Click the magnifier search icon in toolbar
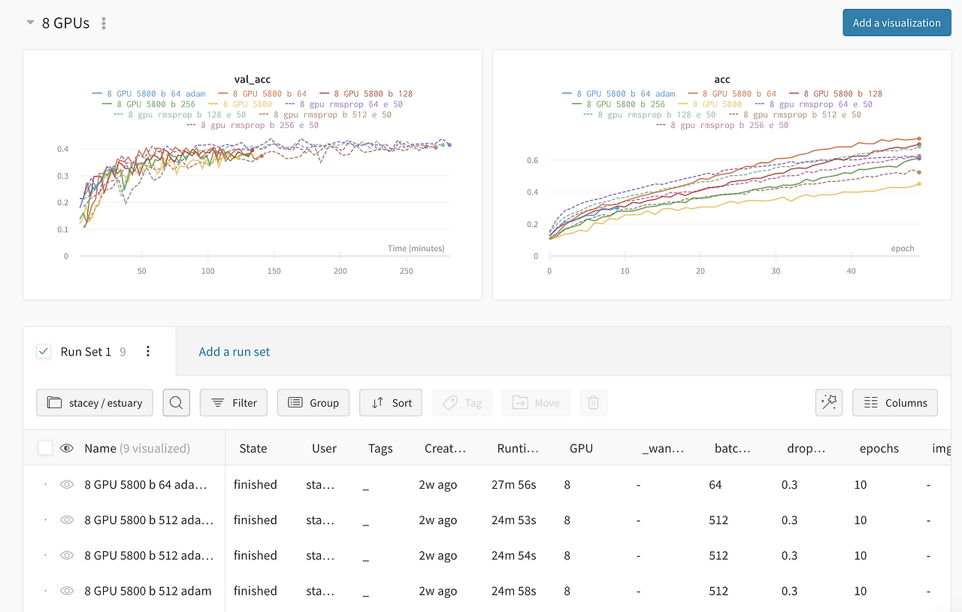 point(176,403)
